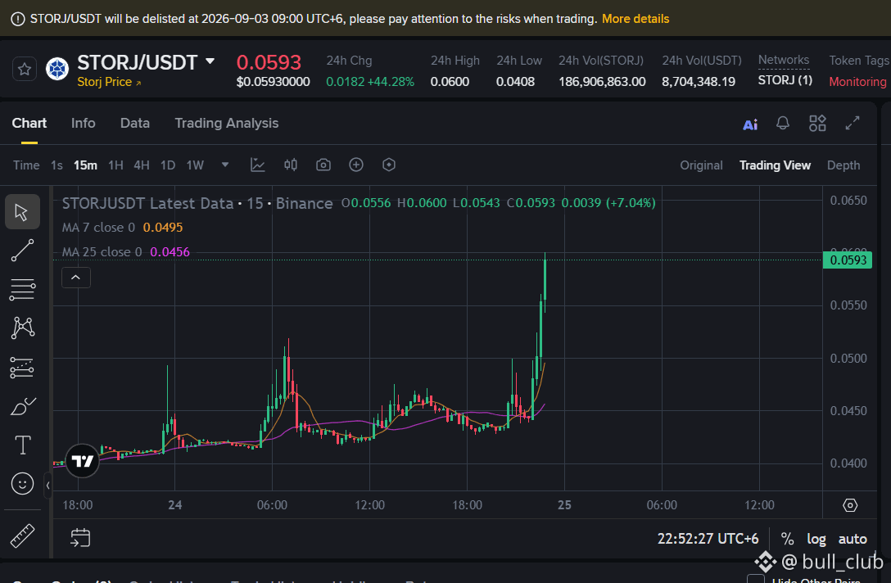Select the 1H interval
The height and width of the screenshot is (583, 891).
pos(116,165)
